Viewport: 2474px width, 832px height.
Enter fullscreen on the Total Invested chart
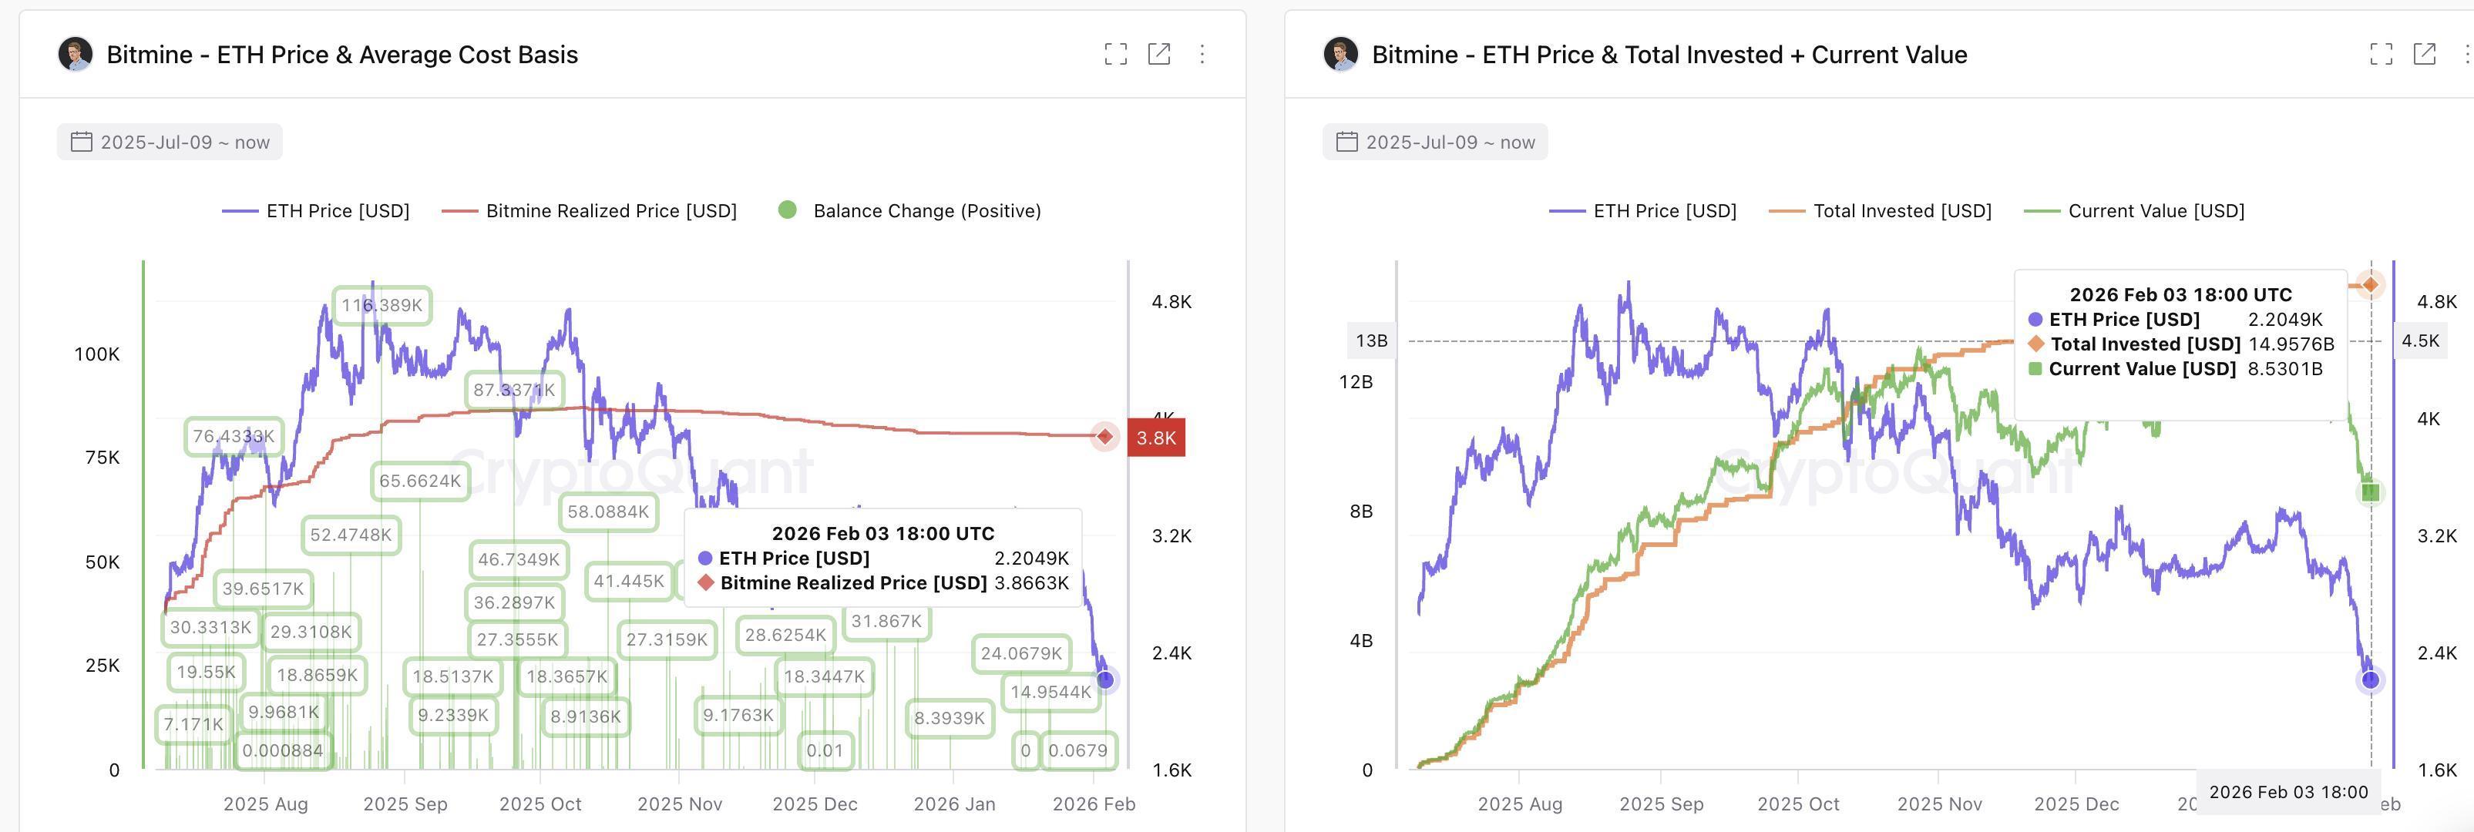pos(2380,55)
